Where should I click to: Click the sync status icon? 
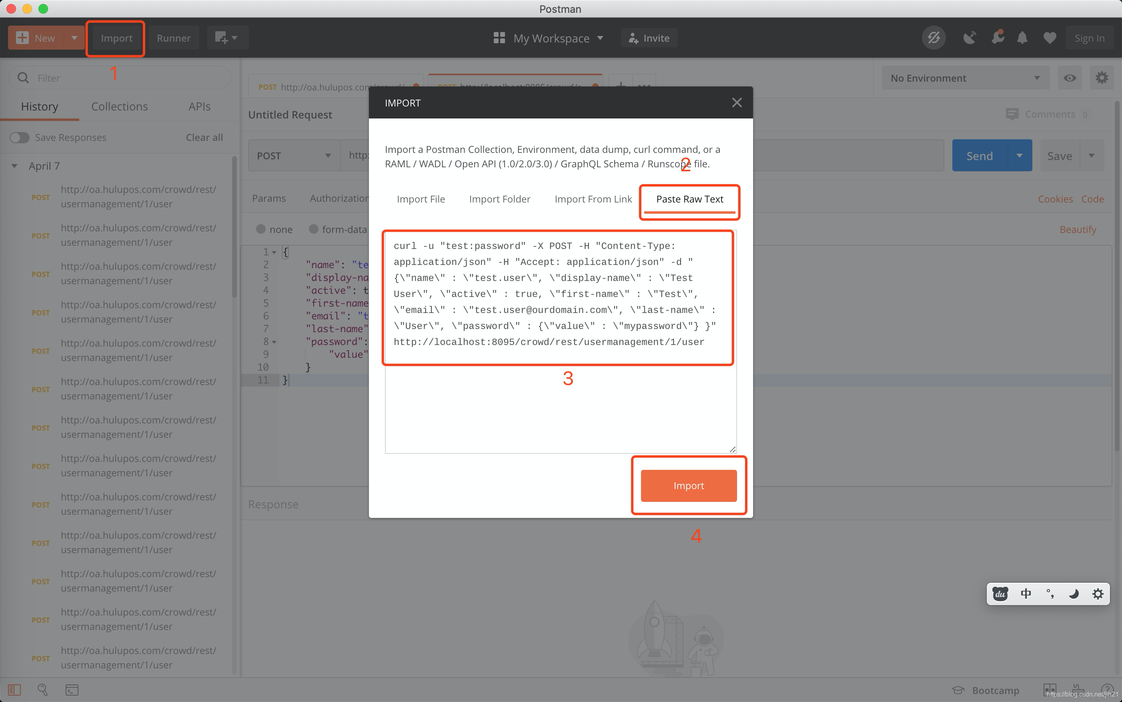(x=934, y=38)
